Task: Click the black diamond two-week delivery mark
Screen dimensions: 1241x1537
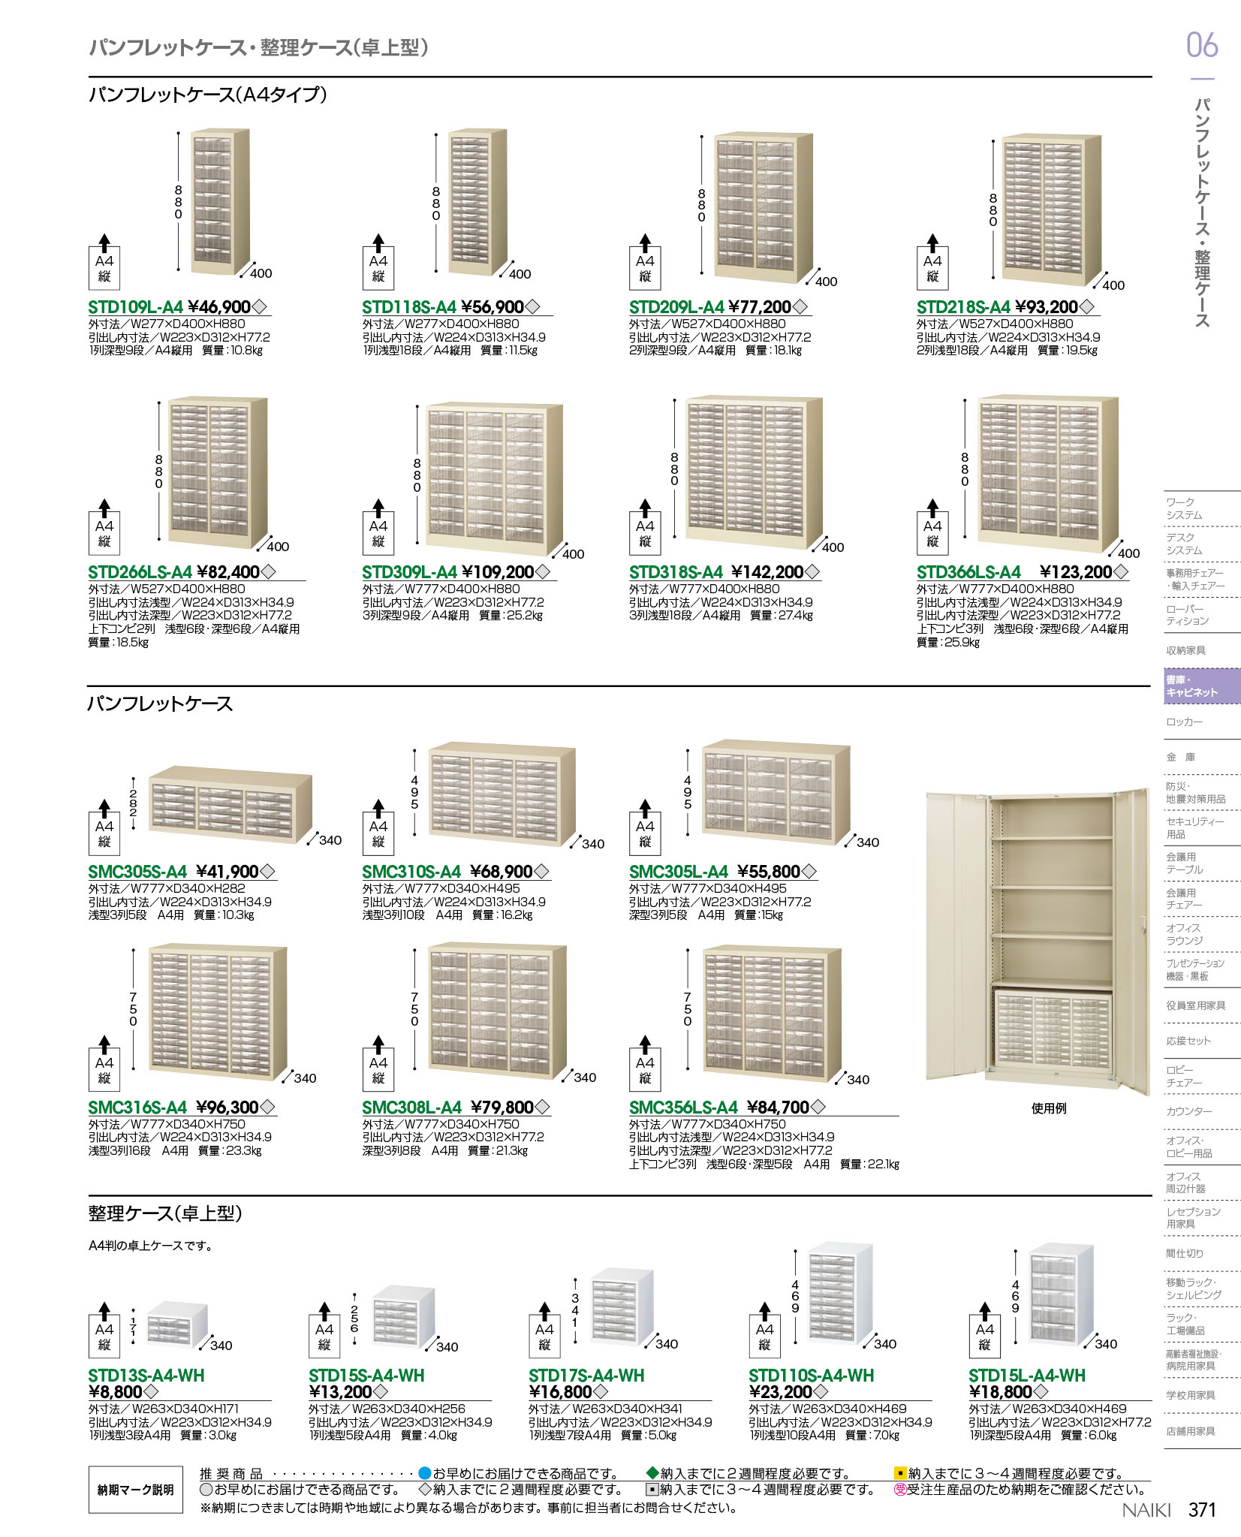Action: [652, 1473]
